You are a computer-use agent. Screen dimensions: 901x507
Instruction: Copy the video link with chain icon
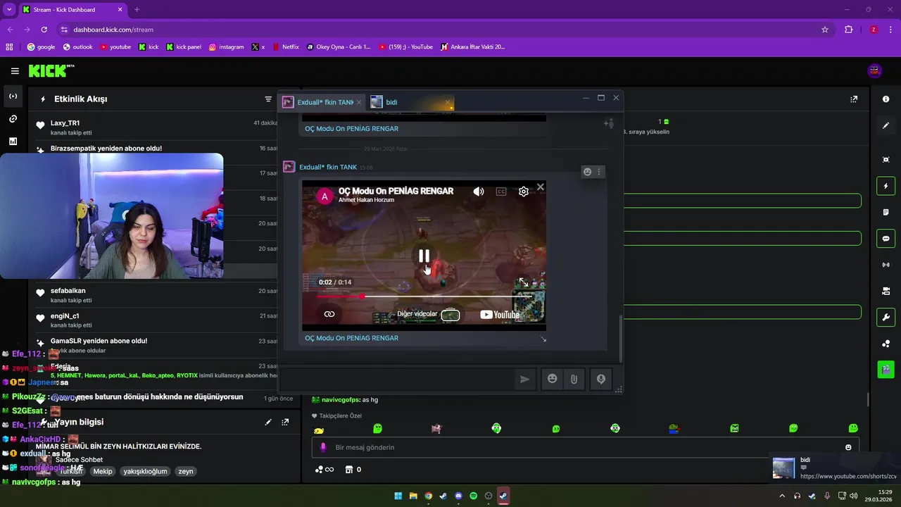click(329, 314)
